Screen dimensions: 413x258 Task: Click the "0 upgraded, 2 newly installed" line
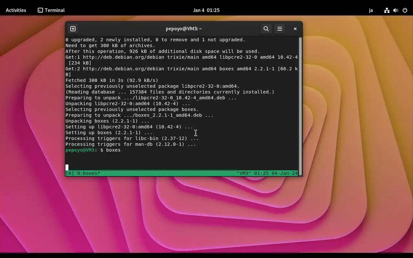(156, 40)
